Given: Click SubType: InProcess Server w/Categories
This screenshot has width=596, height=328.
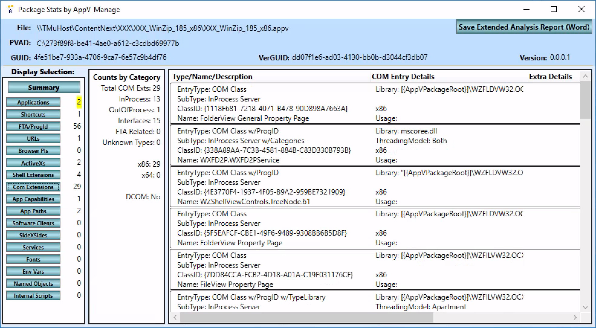Looking at the screenshot, I should (241, 141).
